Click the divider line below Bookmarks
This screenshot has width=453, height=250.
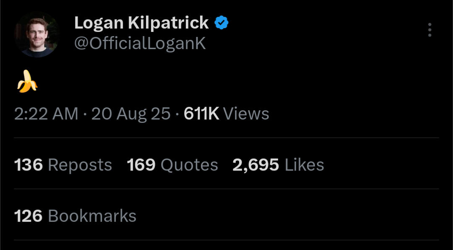[226, 240]
